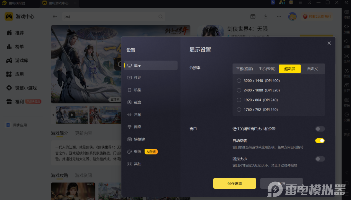351x200 pixels.
Task: Enable 记住关闭时窗口大小和位置 toggle
Action: tap(320, 129)
